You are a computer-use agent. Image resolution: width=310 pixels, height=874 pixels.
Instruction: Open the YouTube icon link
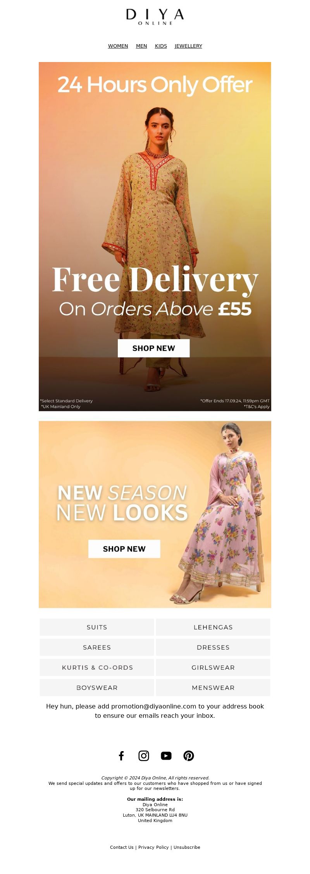click(x=166, y=756)
